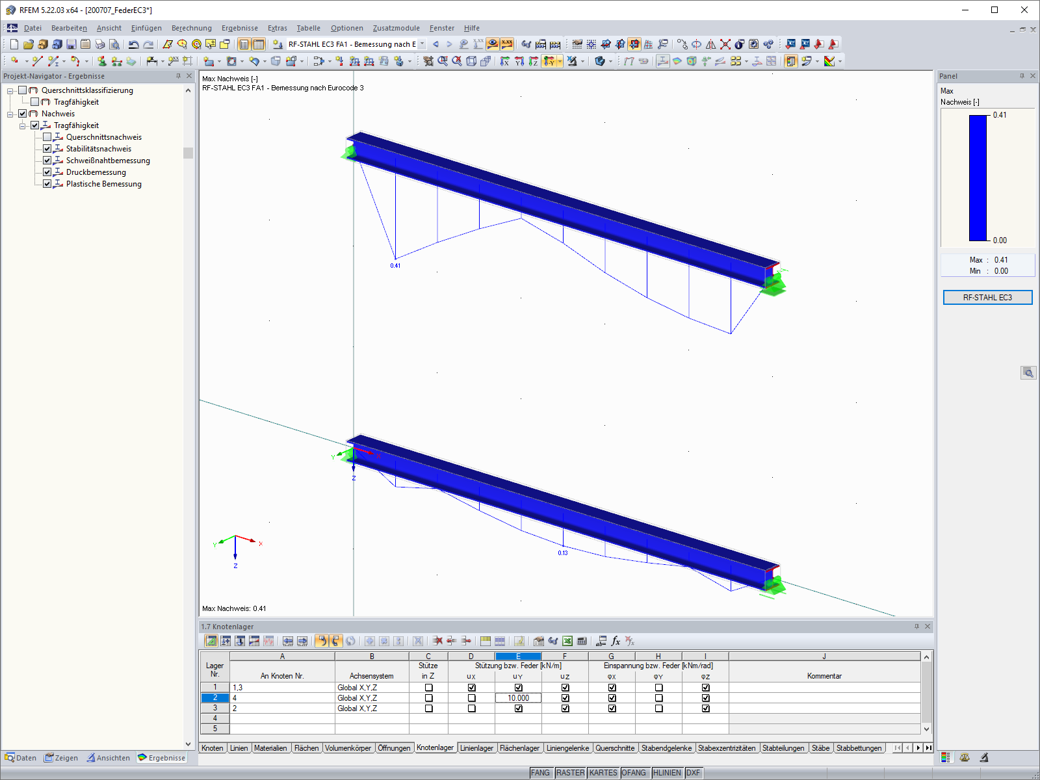Go to the previous load case with the left arrow
The height and width of the screenshot is (780, 1040).
(435, 44)
